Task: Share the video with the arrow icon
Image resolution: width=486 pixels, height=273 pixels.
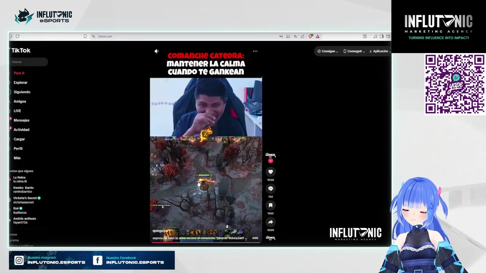Action: point(270,222)
